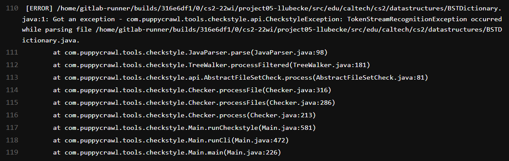
Task: Click the JavaParser.parse stack trace line
Action: 190,53
